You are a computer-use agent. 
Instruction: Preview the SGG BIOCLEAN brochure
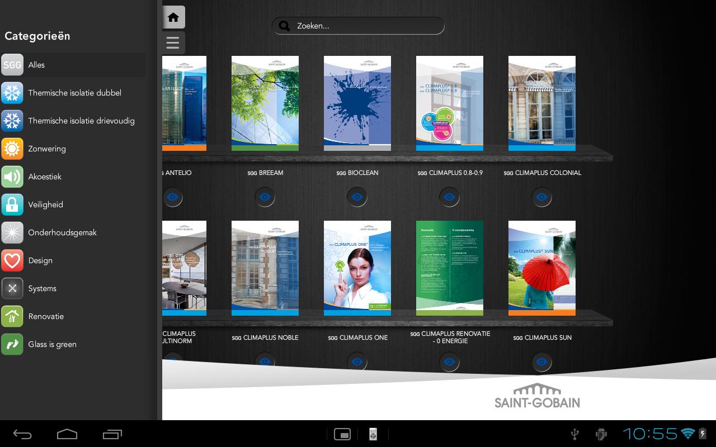coord(357,197)
